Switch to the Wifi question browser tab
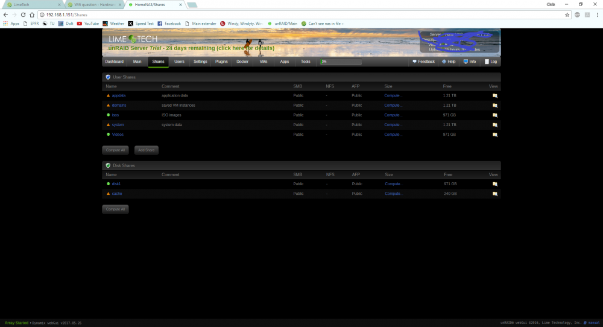This screenshot has height=327, width=603. pyautogui.click(x=94, y=5)
